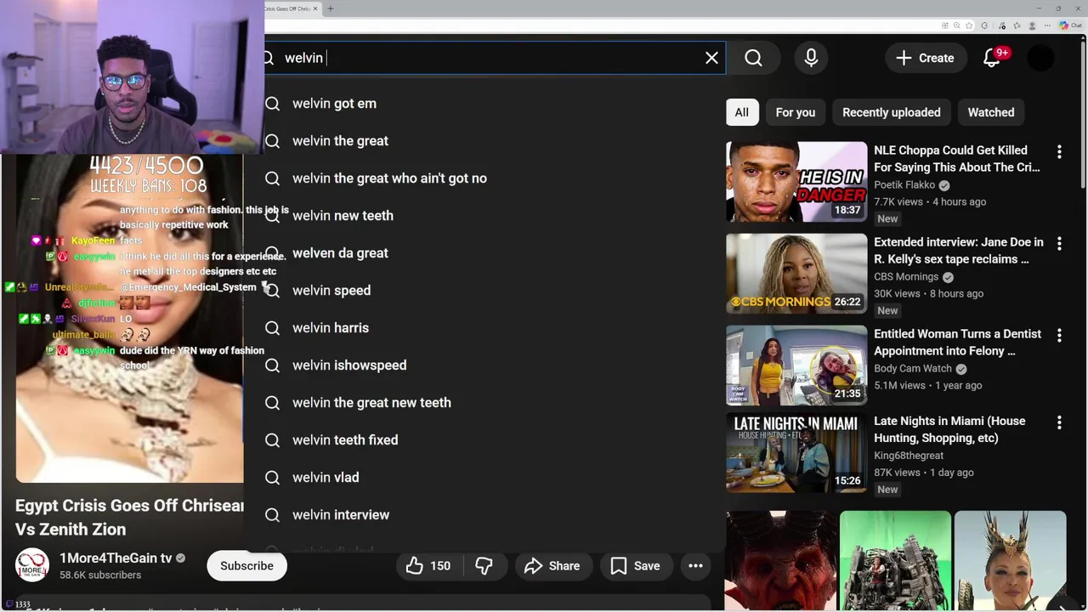The image size is (1088, 612).
Task: Open more actions ellipsis under video
Action: [695, 566]
